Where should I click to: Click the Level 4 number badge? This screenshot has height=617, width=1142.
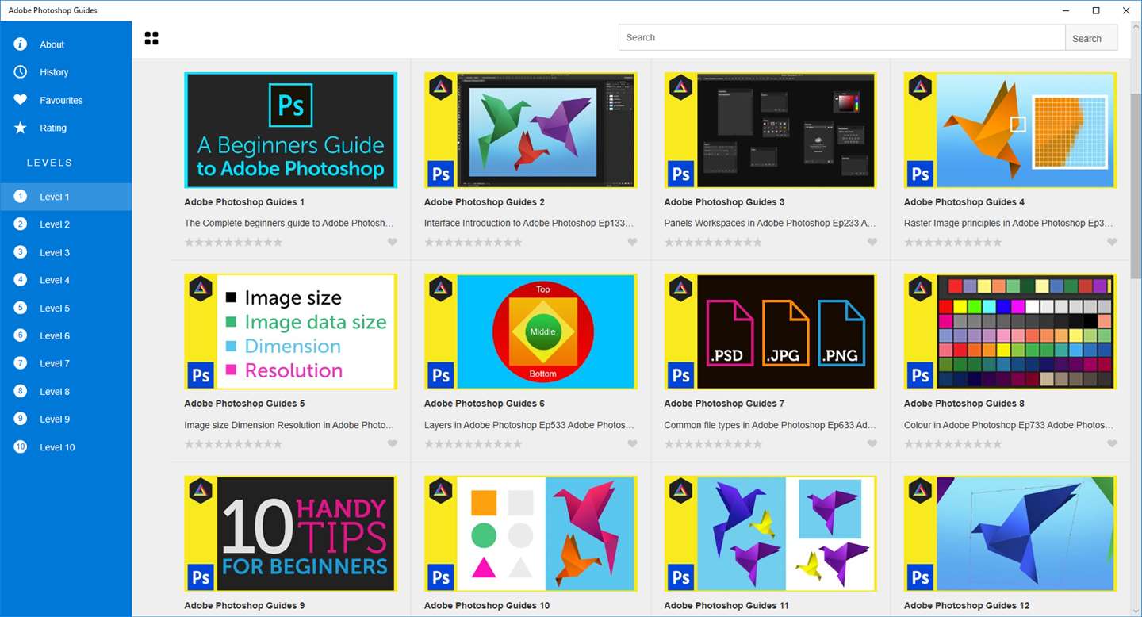pyautogui.click(x=21, y=280)
